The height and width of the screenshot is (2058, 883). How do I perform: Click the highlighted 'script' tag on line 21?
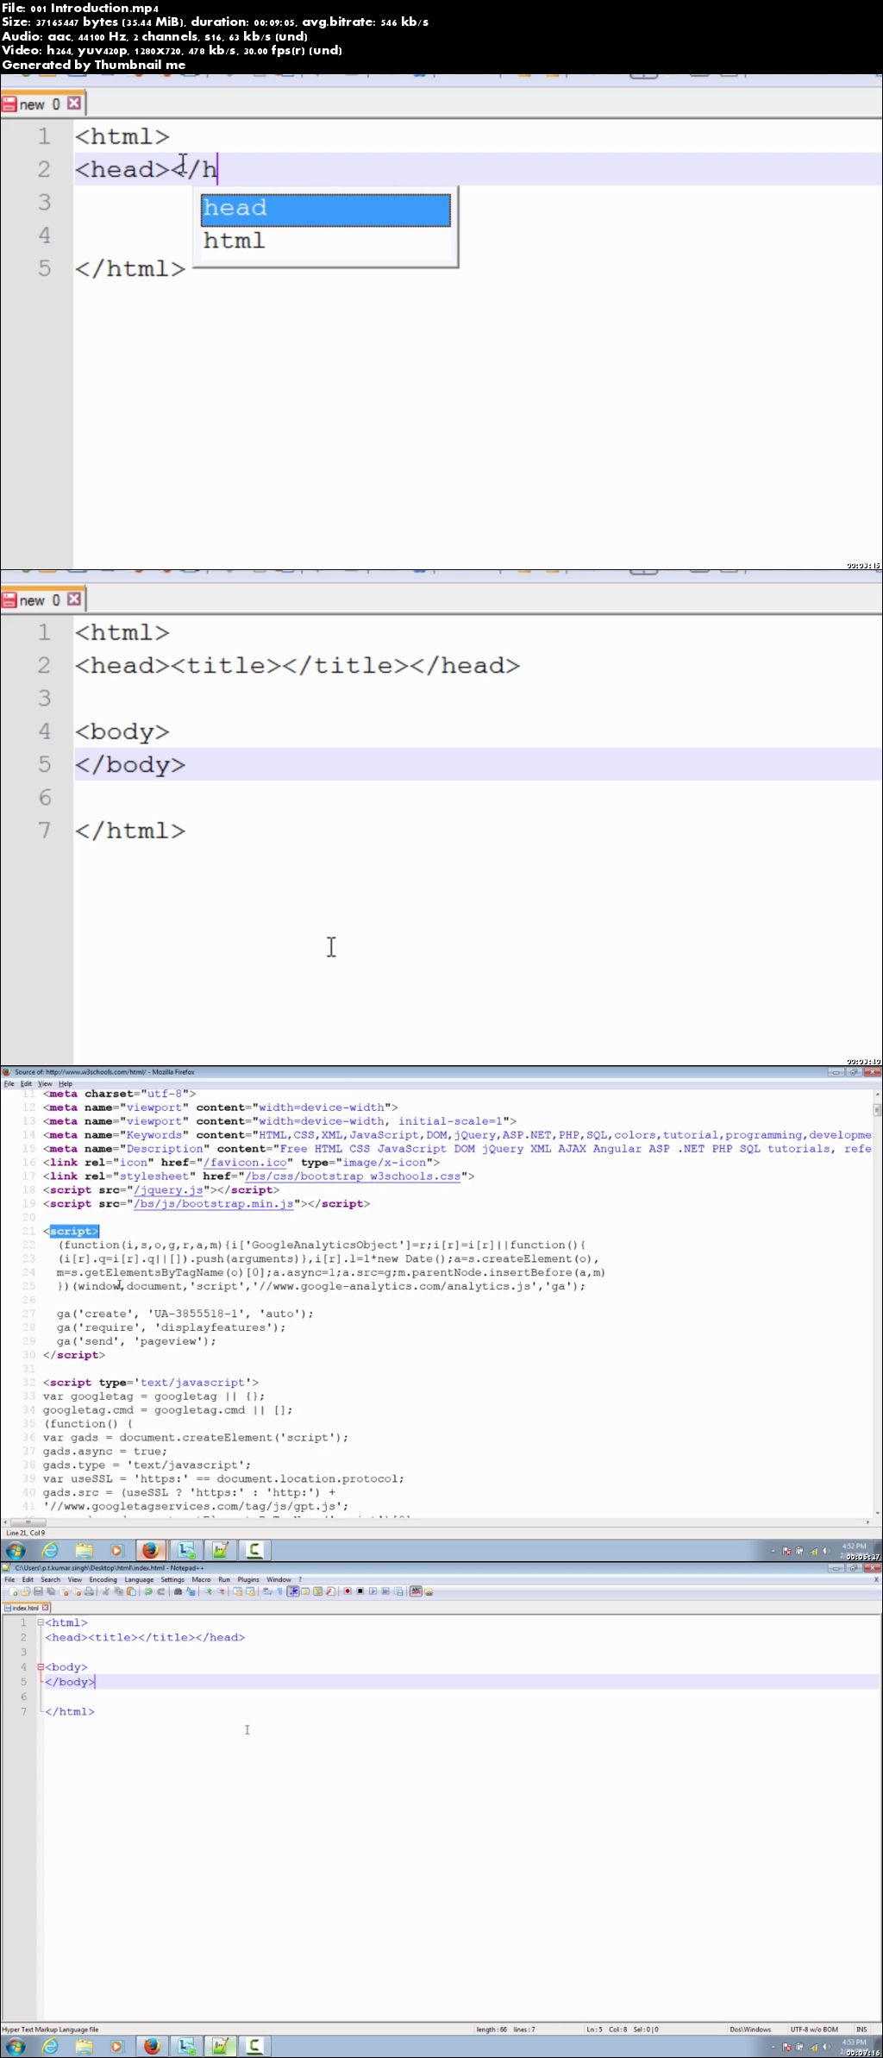click(74, 1231)
